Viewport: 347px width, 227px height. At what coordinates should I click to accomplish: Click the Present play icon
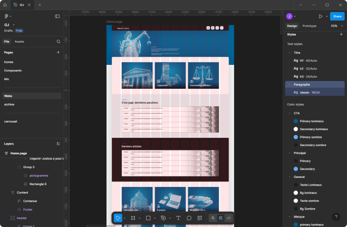321,16
